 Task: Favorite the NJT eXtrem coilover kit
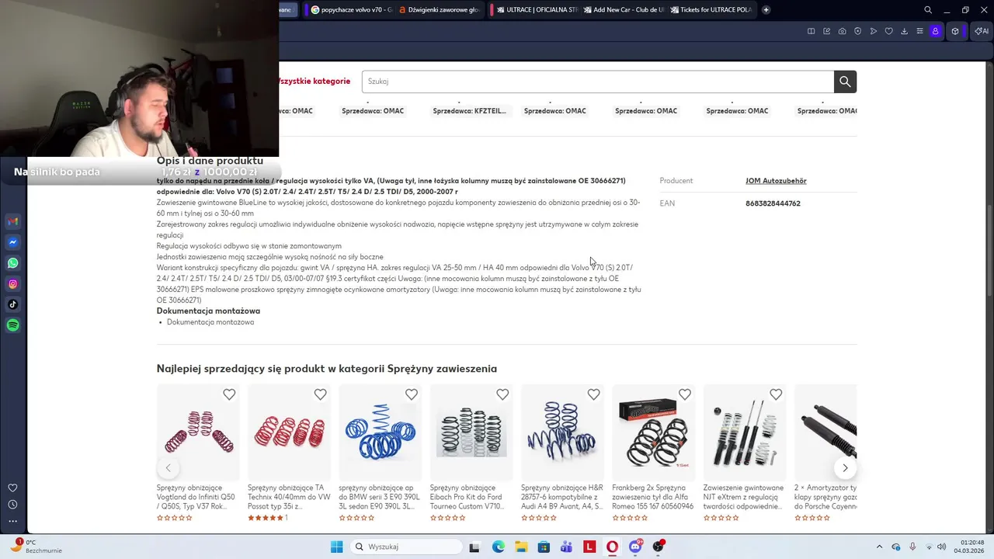point(776,394)
